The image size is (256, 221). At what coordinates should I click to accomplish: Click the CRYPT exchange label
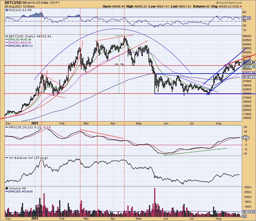click(55, 3)
